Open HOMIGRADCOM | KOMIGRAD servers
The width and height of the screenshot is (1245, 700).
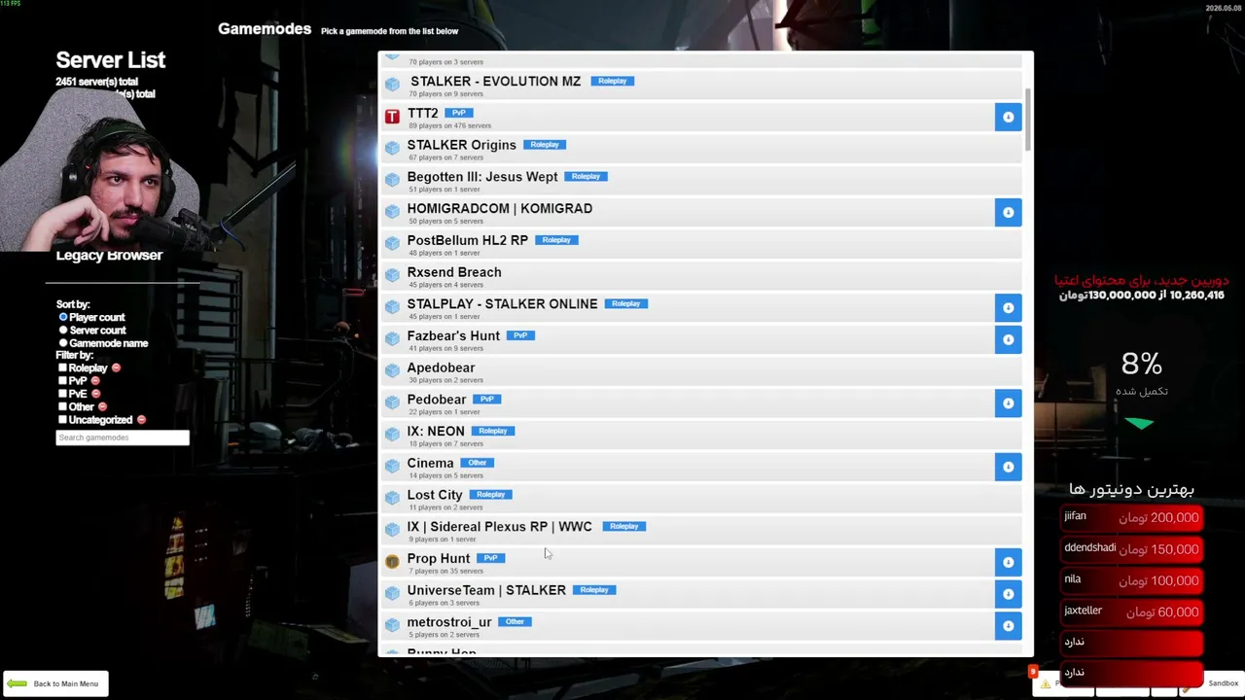(687, 212)
